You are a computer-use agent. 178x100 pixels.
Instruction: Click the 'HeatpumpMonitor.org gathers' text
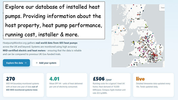pos(19,43)
